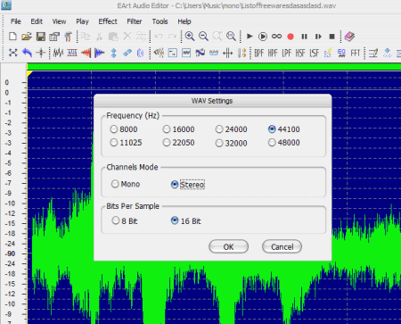Click the blue curved back arrow icon
This screenshot has height=324, width=401.
click(x=27, y=53)
